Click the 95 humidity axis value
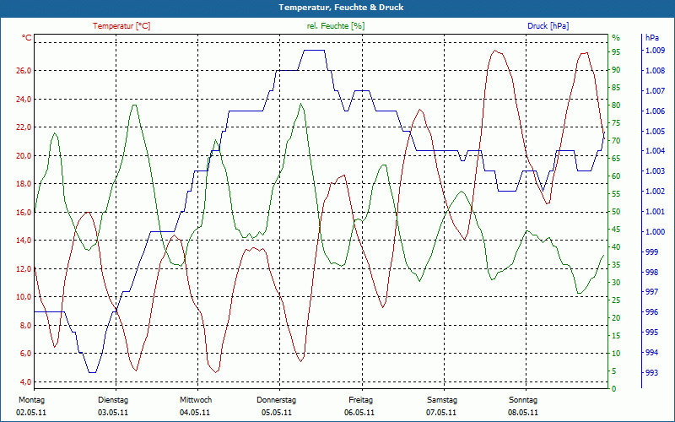Screen dimensions: 675x422 (x=616, y=52)
